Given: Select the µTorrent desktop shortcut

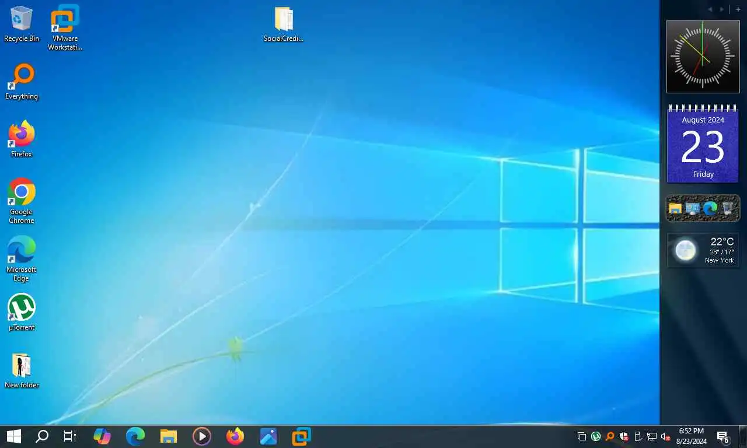Looking at the screenshot, I should 22,312.
